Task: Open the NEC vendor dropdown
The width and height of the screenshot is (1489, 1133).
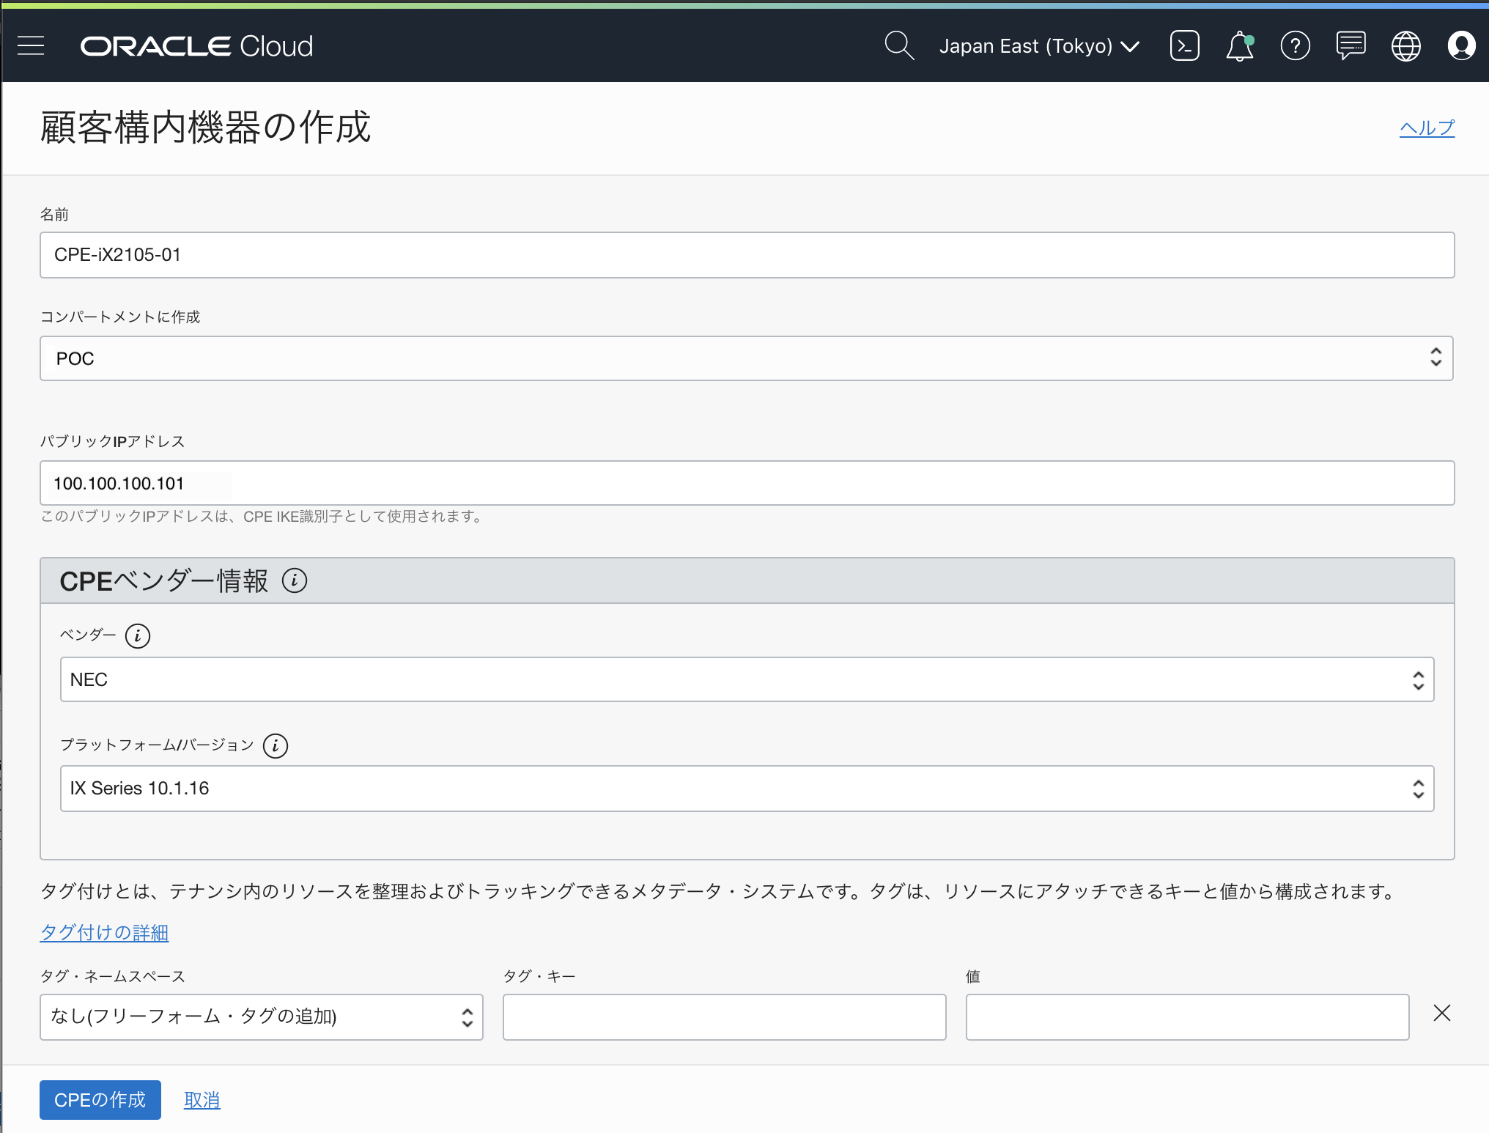Action: (747, 679)
